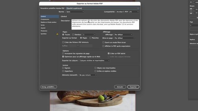Check the Hyperliens option
Screen dimensions: 198x111
tap(63, 71)
